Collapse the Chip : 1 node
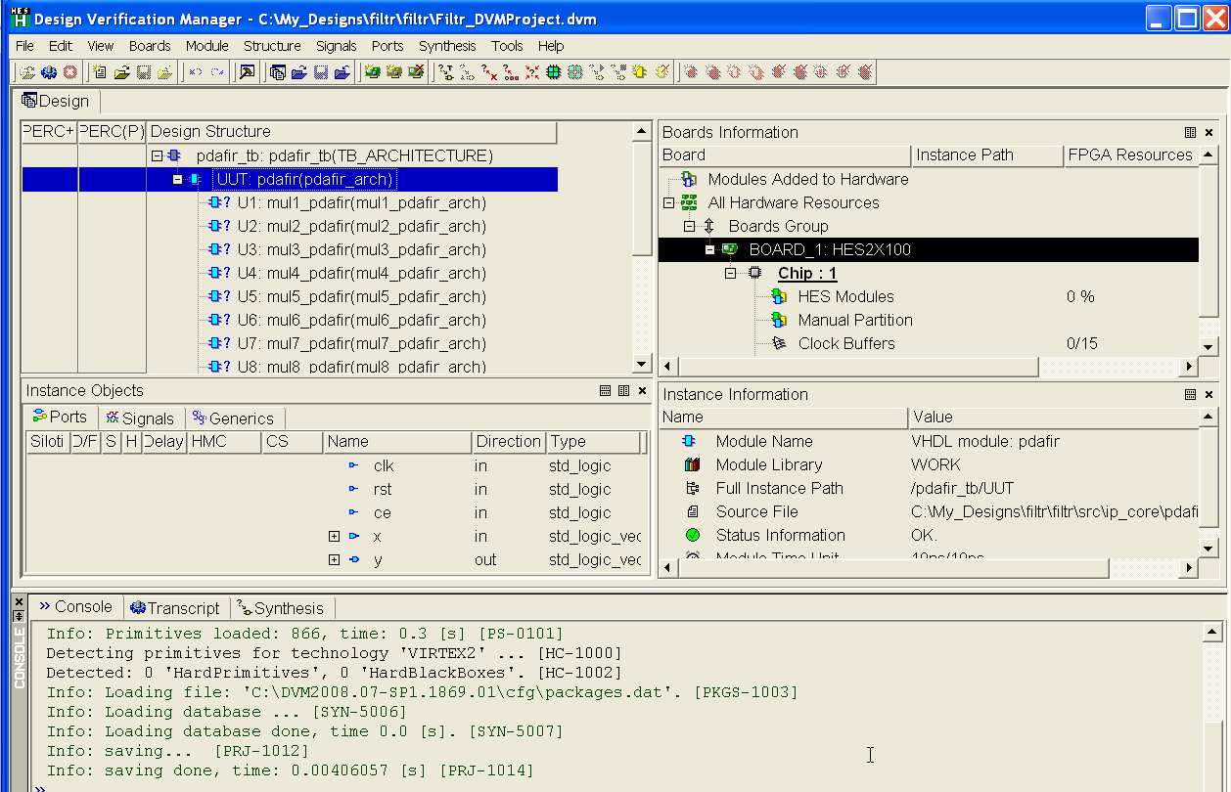The image size is (1231, 792). point(730,273)
